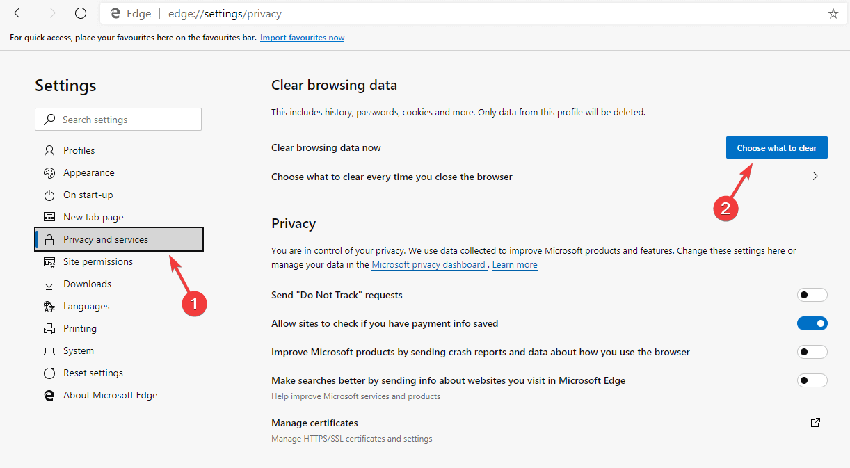Screen dimensions: 850x468
Task: Open the Manage certificates external link icon
Action: (x=815, y=422)
